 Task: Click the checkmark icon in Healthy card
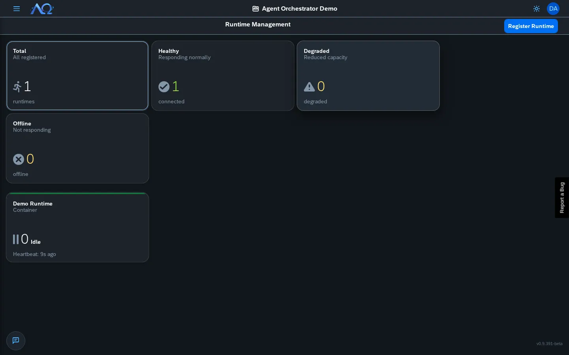tap(164, 87)
